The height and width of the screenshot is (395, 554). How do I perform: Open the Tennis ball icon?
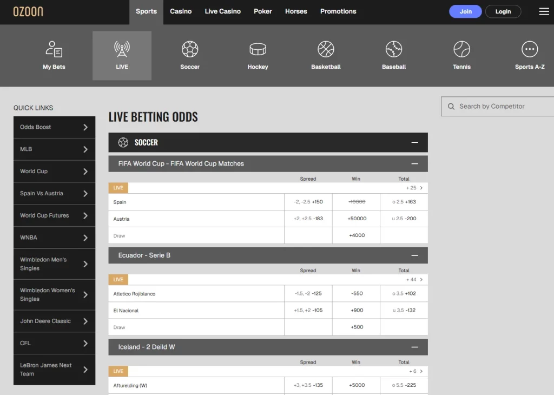(462, 49)
